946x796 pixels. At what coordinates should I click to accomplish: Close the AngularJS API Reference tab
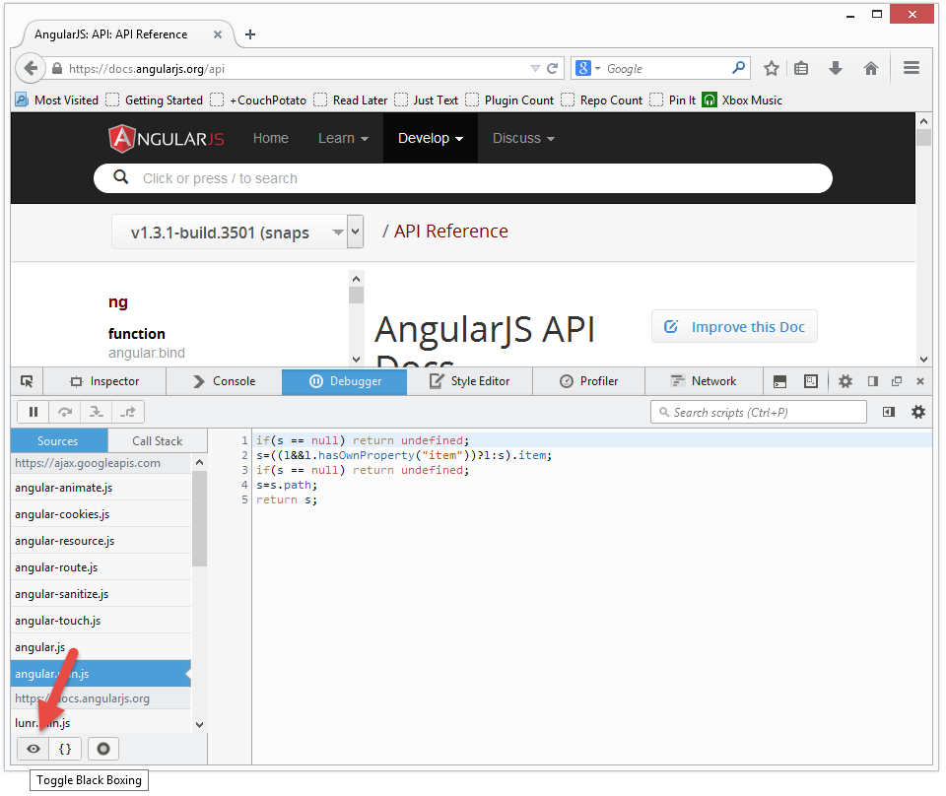pyautogui.click(x=218, y=34)
